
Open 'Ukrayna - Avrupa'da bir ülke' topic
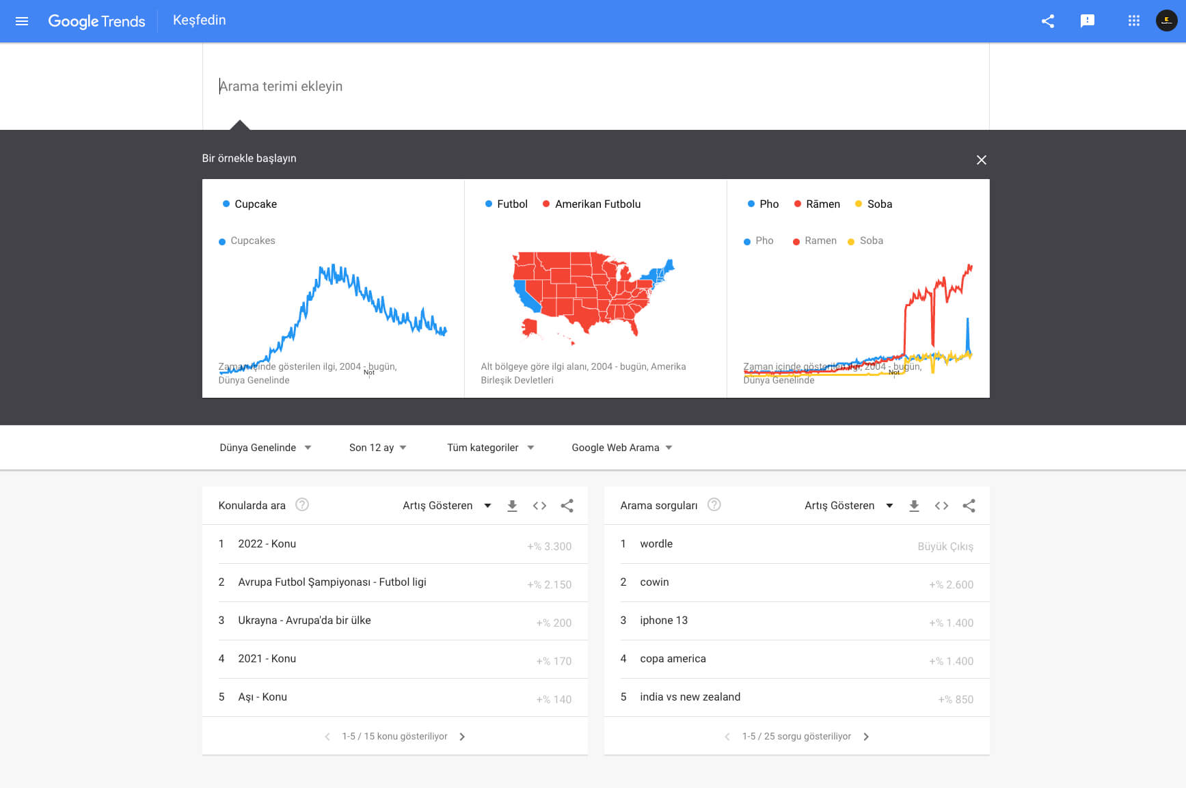click(395, 621)
